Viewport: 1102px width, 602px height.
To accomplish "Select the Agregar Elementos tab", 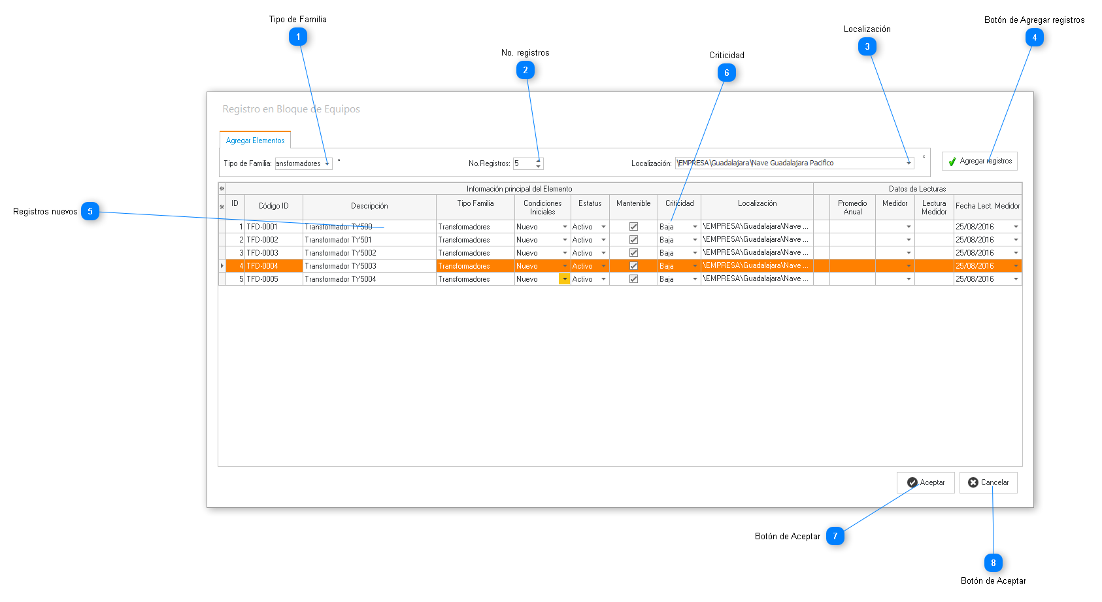I will (255, 141).
